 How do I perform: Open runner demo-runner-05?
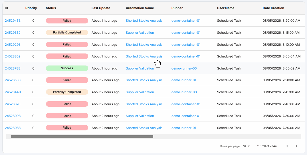184,68
